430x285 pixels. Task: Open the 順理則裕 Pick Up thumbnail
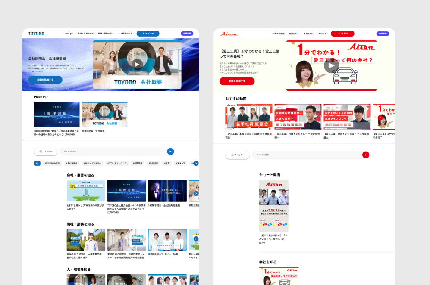click(x=57, y=115)
